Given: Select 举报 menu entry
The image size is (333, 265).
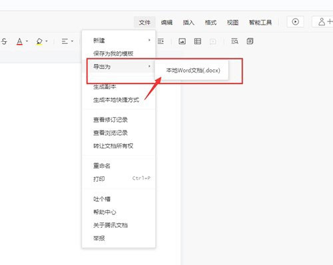Looking at the screenshot, I should coord(119,238).
